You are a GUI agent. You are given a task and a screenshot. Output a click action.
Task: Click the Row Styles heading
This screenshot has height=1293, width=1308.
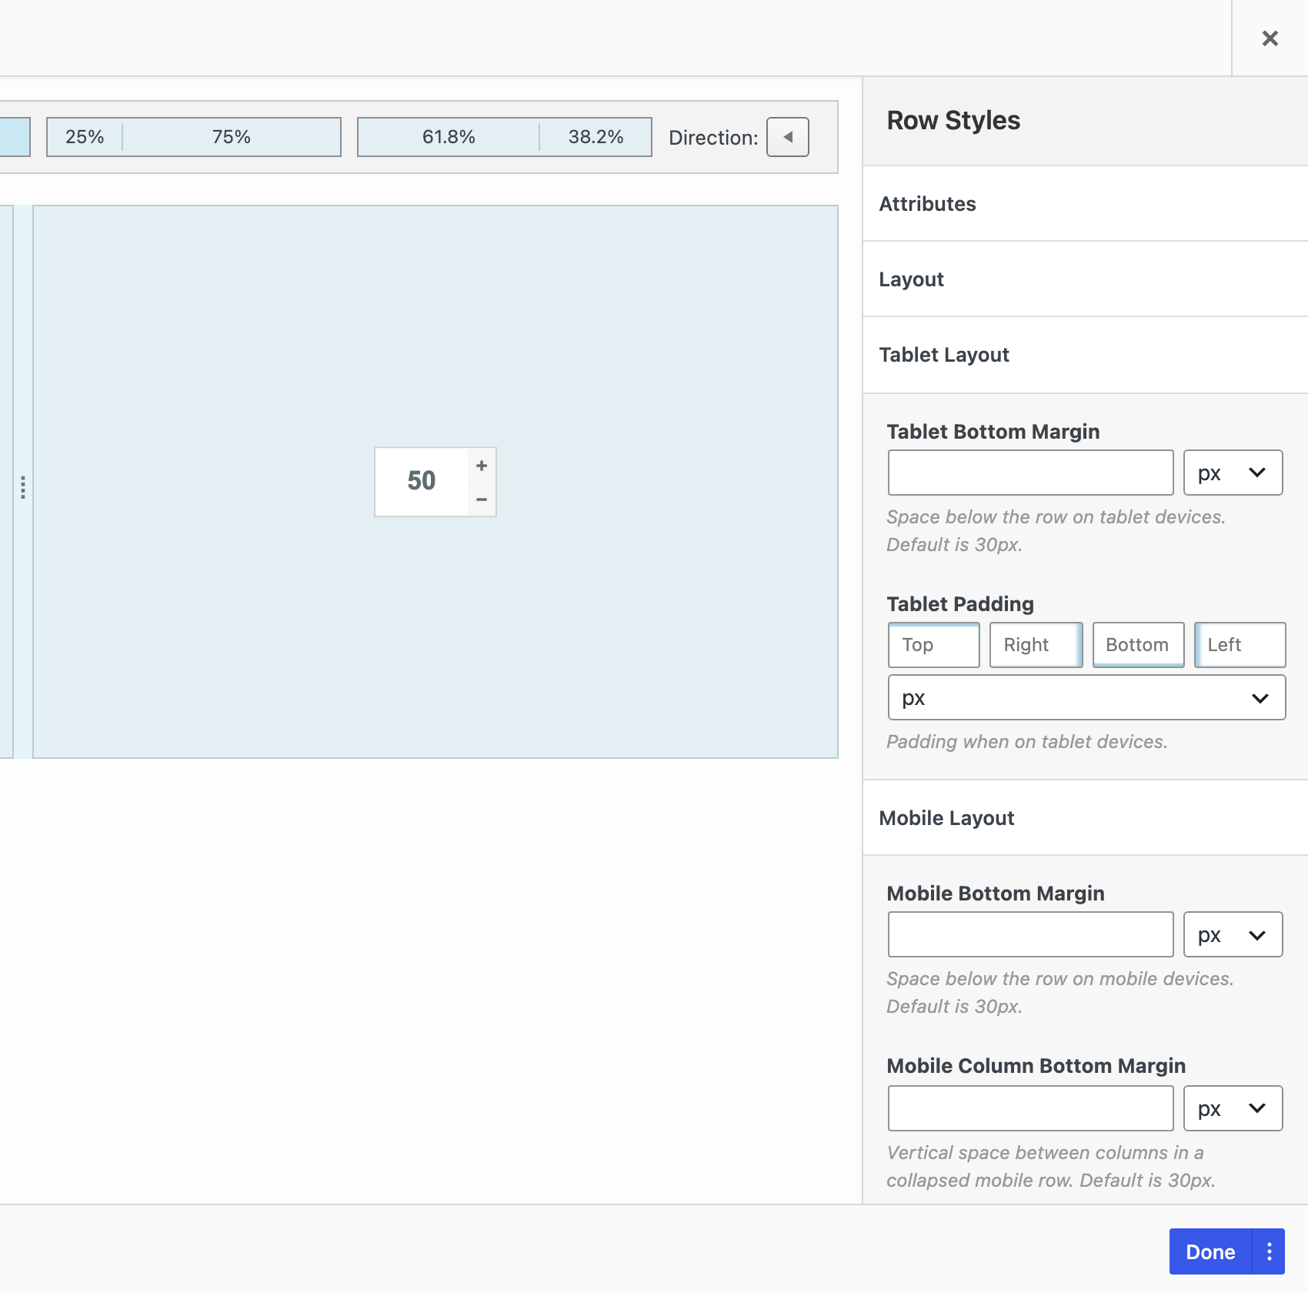[953, 121]
